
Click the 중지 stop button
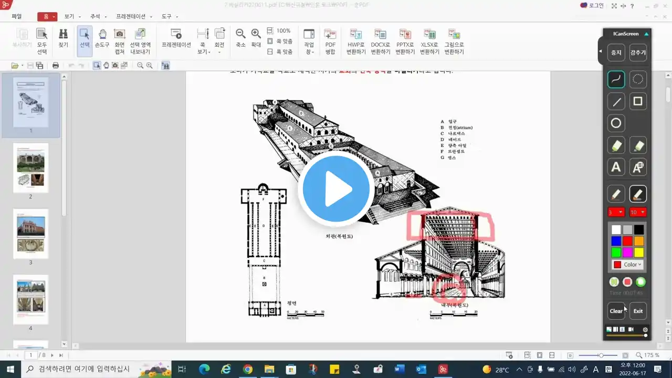tap(616, 52)
